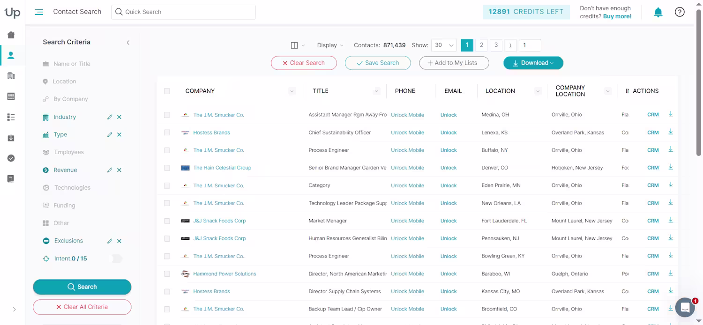
Task: Remove the Exclusions filter
Action: 119,241
